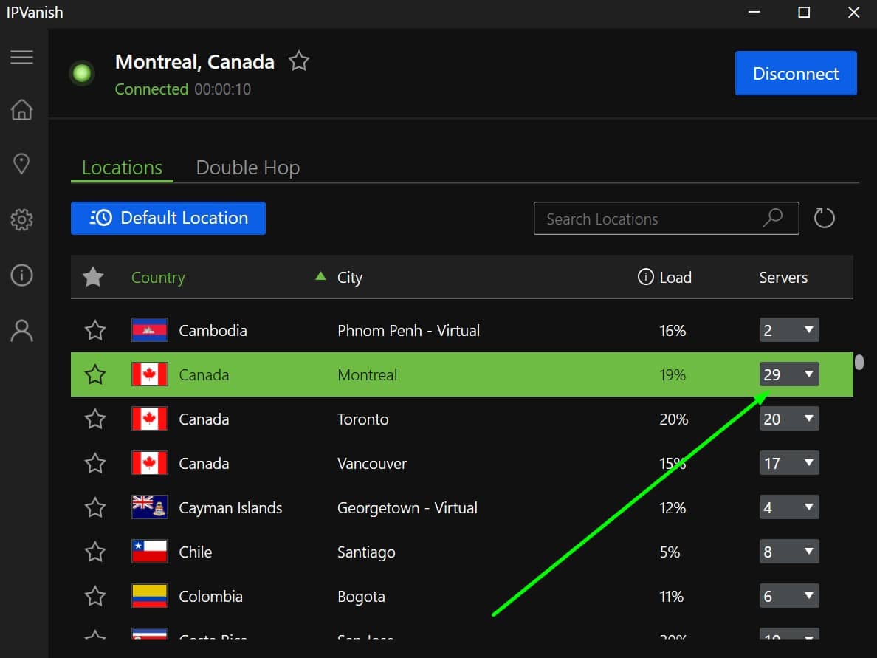Expand Vancouver servers dropdown showing 17
Viewport: 877px width, 658px height.
(788, 463)
